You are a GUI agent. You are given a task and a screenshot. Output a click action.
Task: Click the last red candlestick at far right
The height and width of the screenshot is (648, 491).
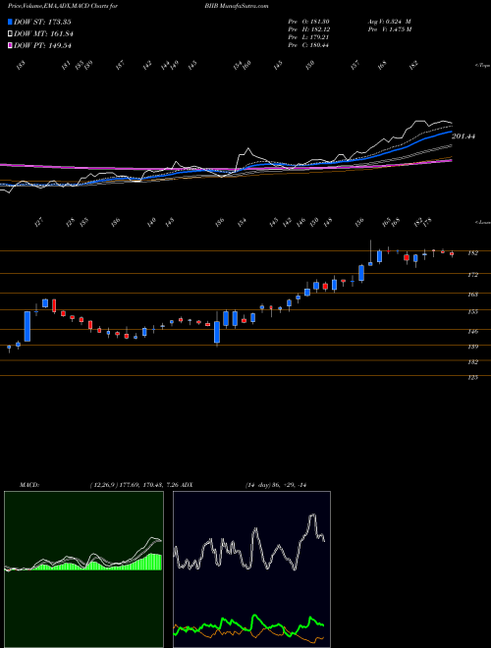coord(452,254)
